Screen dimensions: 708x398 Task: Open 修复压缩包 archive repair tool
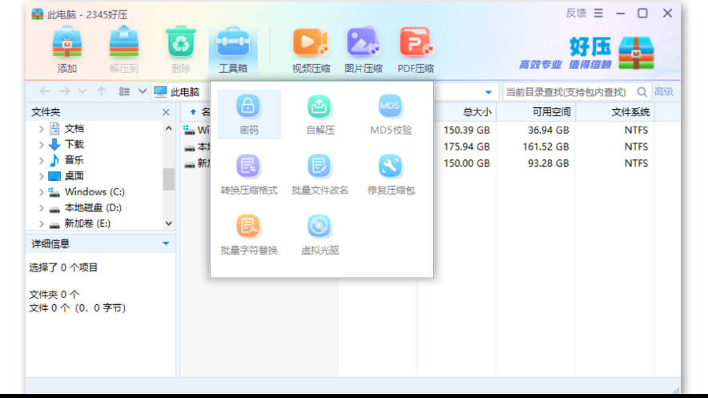coord(391,175)
